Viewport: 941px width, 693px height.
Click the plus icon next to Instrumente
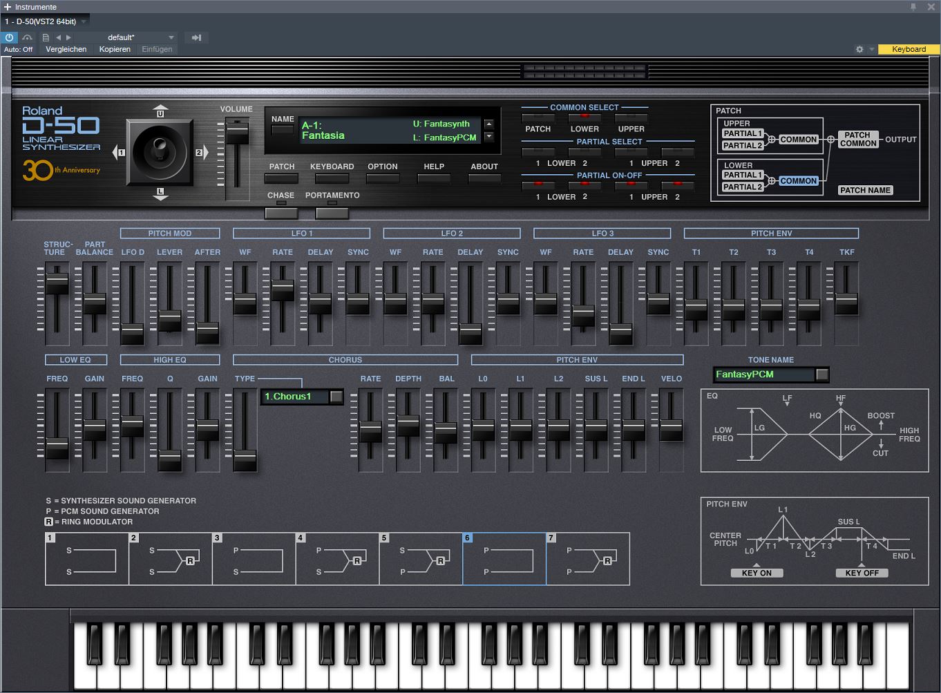[x=8, y=7]
